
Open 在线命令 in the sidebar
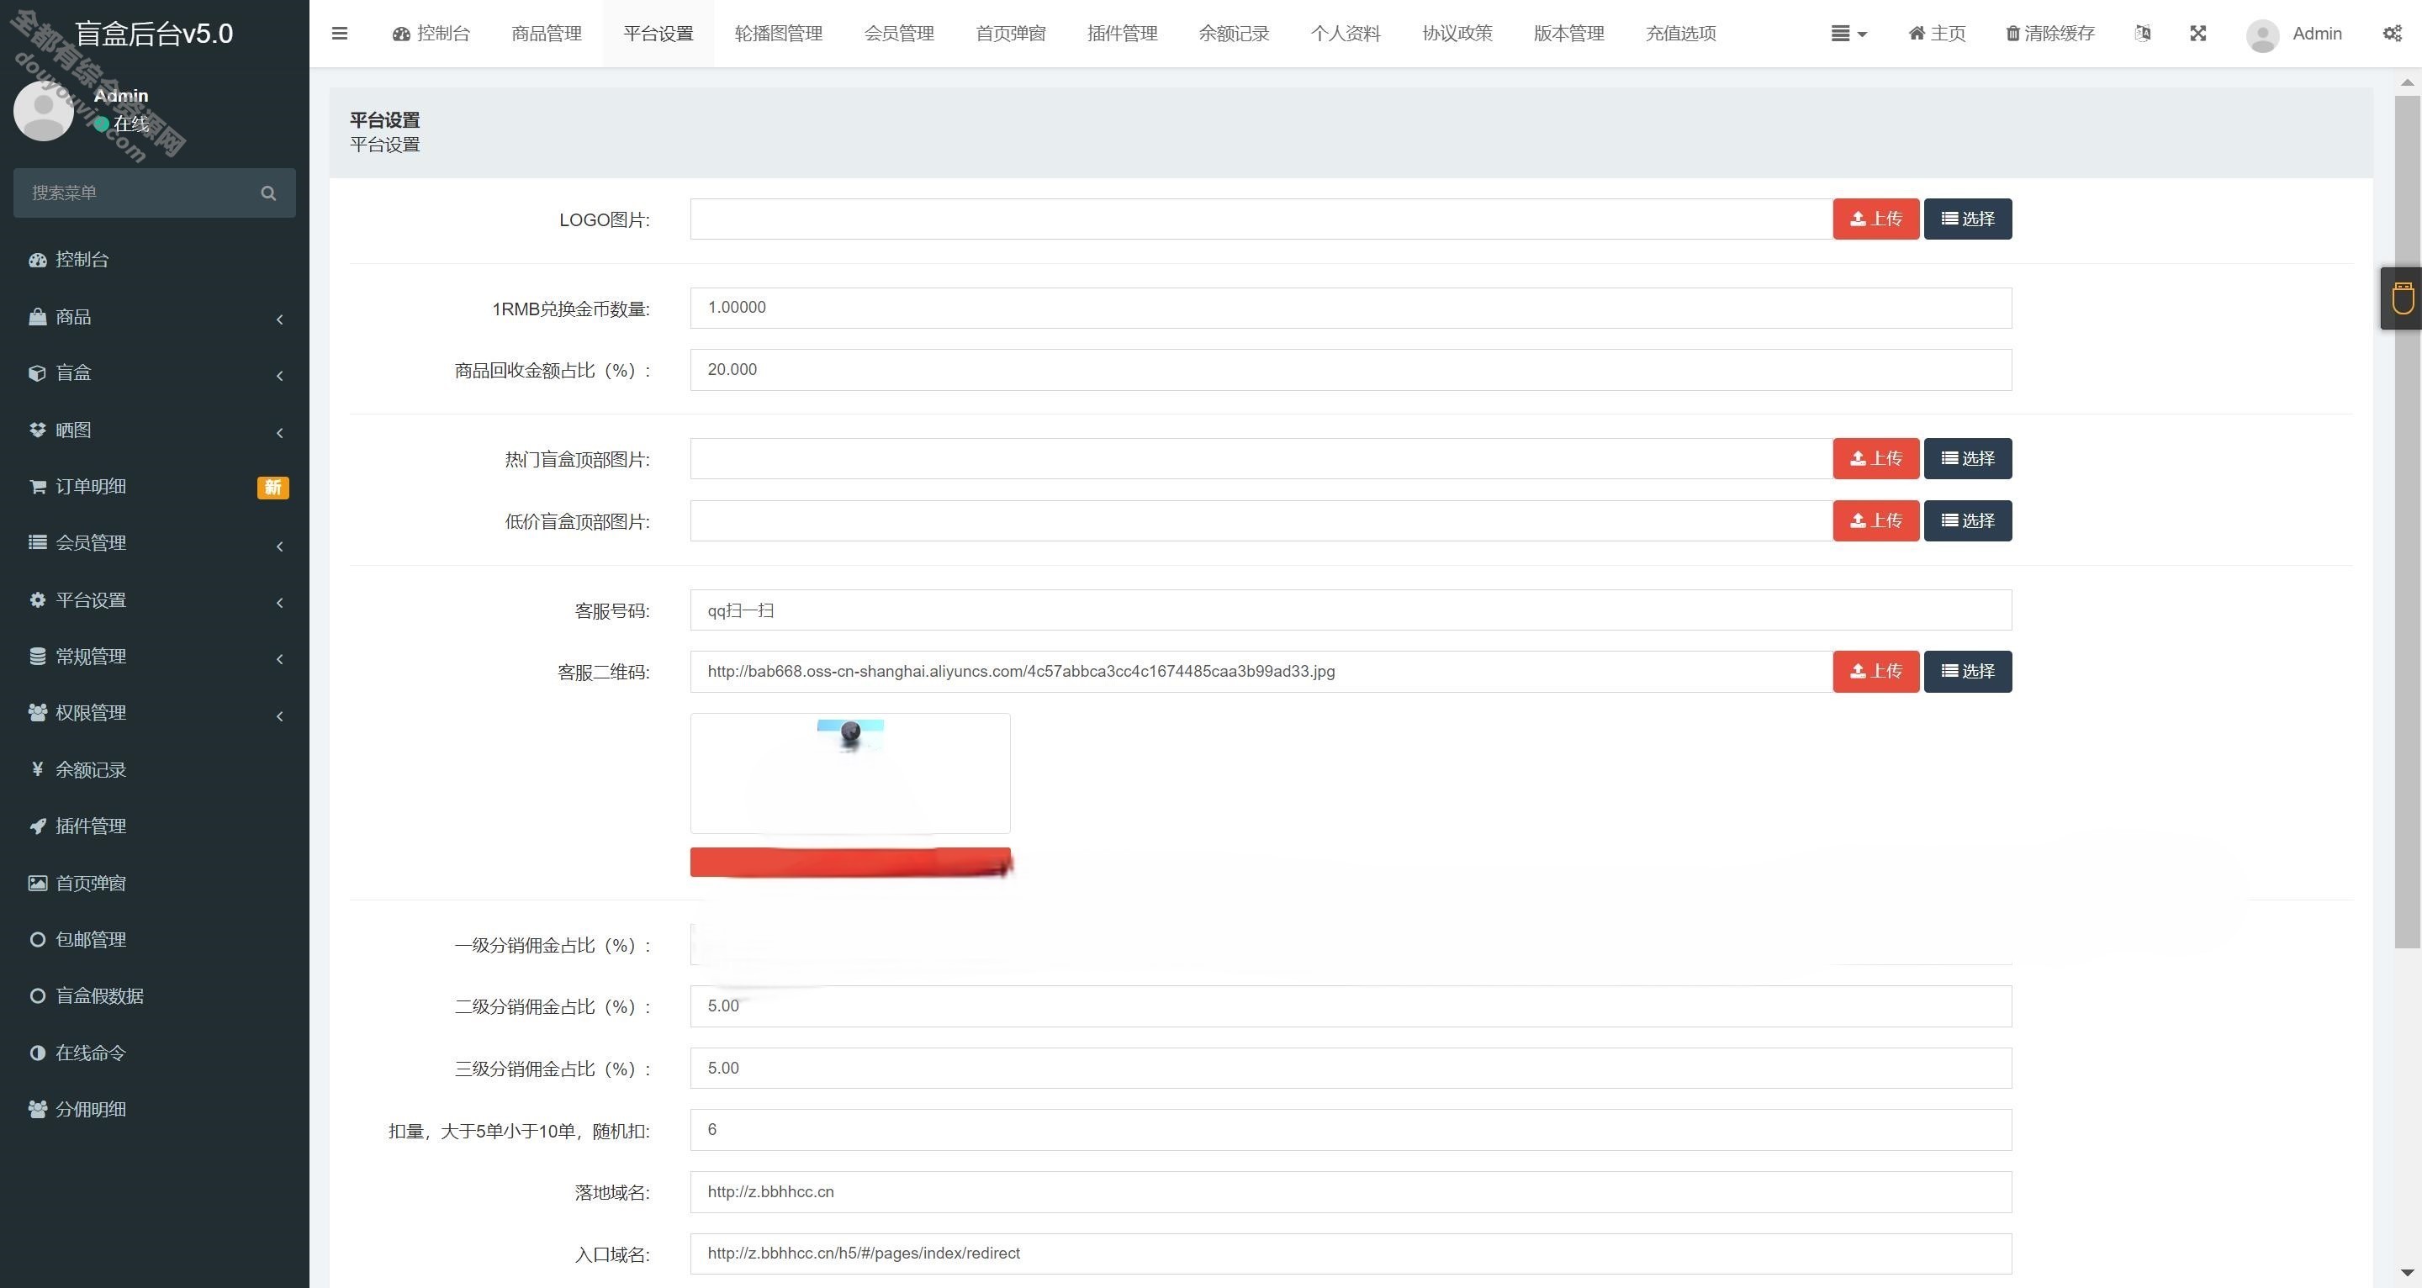[x=154, y=1052]
